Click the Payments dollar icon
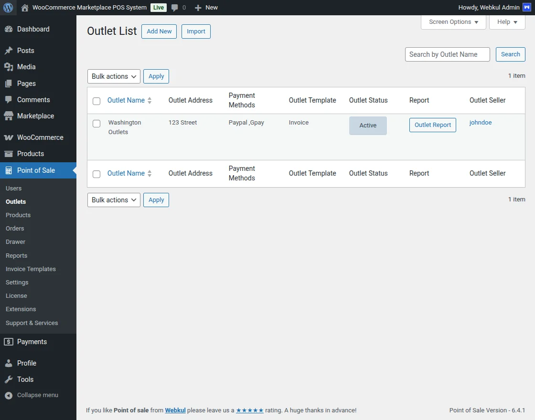Screen dimensions: 535x420 (x=9, y=342)
